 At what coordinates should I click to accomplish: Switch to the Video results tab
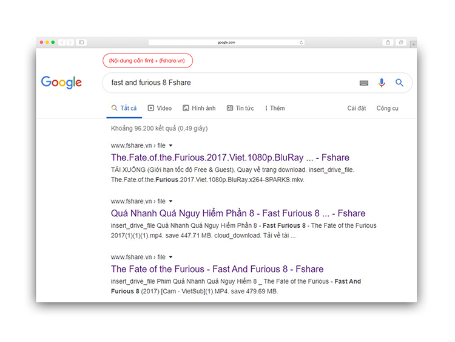160,108
